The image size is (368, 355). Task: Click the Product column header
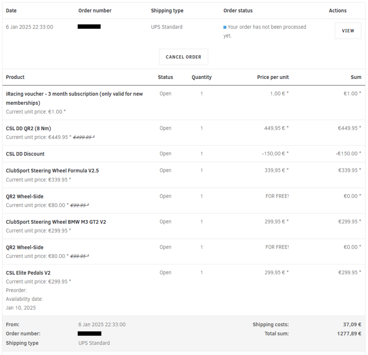point(15,77)
